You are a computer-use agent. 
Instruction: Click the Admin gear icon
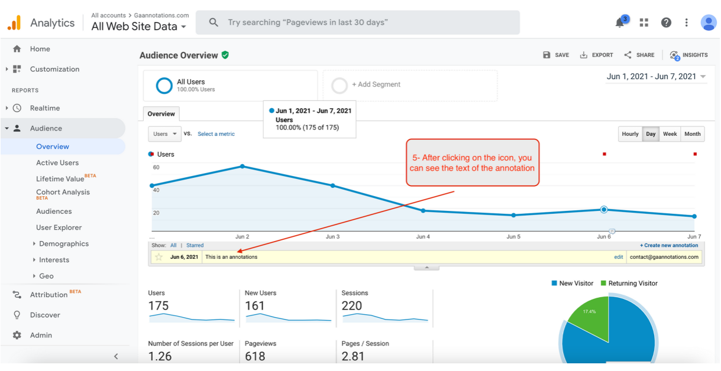pos(17,335)
